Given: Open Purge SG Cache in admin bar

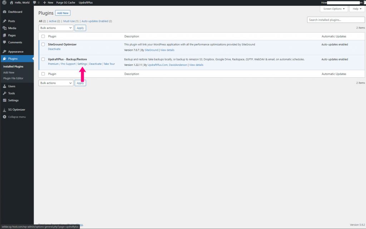Looking at the screenshot, I should pyautogui.click(x=66, y=3).
